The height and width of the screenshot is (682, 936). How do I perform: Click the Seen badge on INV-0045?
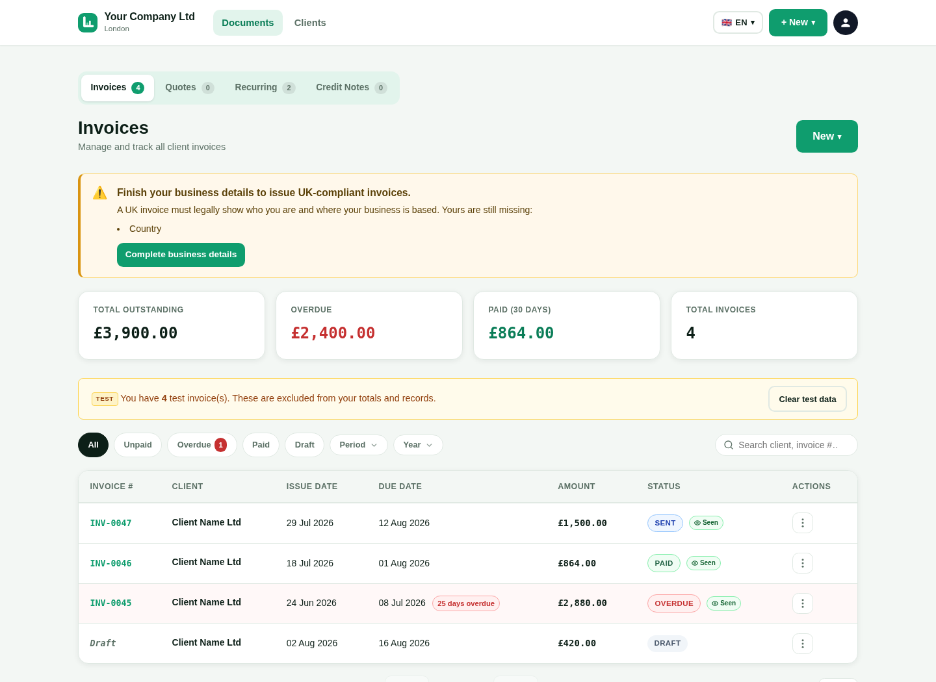(x=723, y=603)
